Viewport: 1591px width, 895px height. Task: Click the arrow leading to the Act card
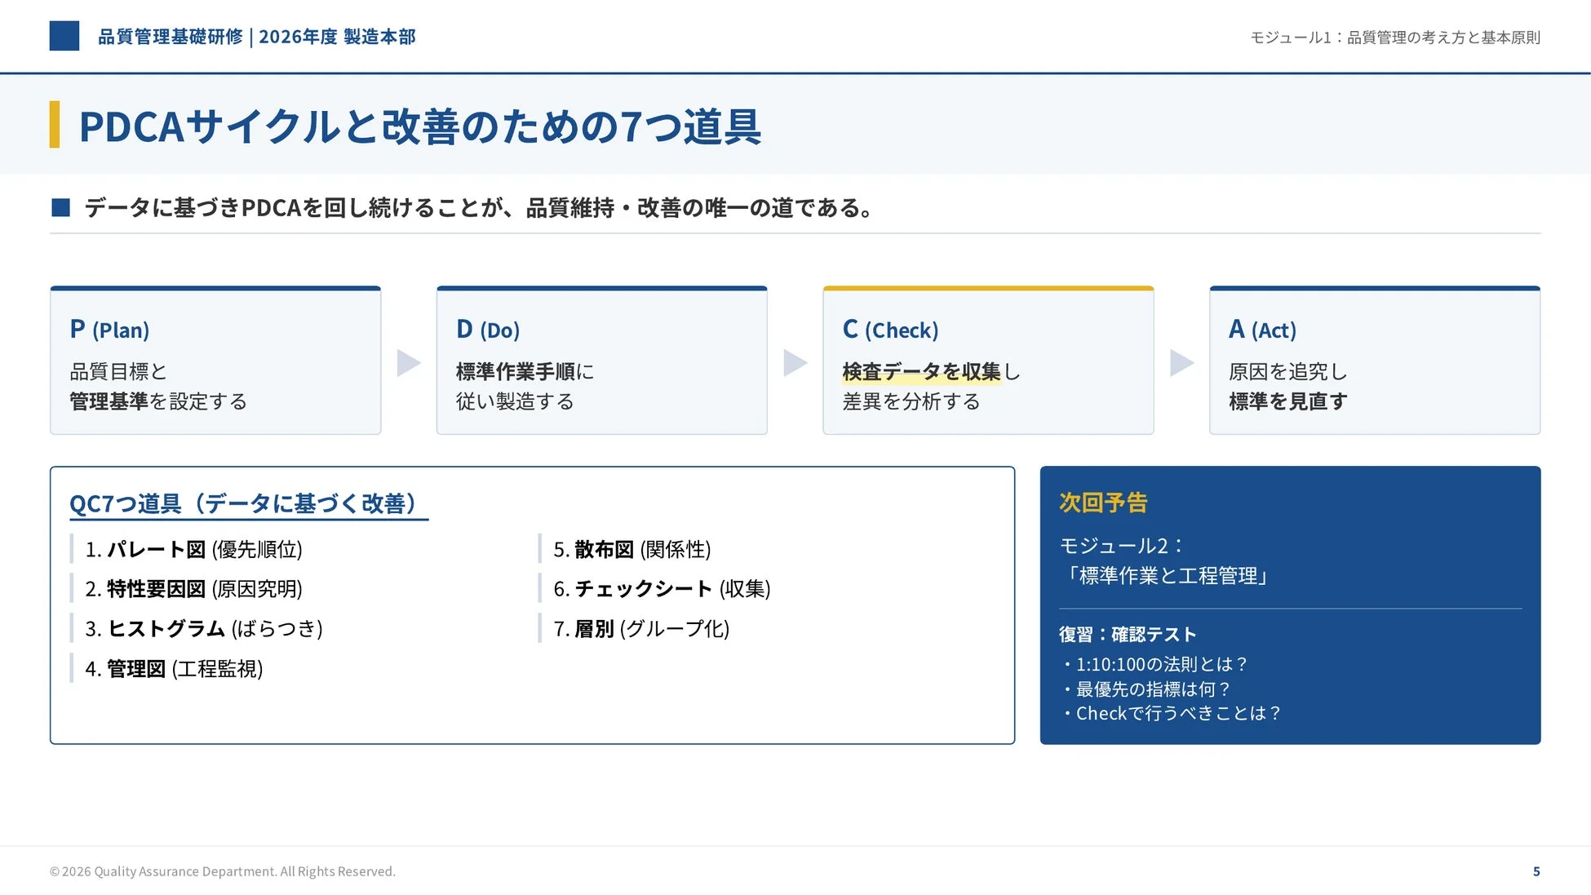[x=1181, y=365]
